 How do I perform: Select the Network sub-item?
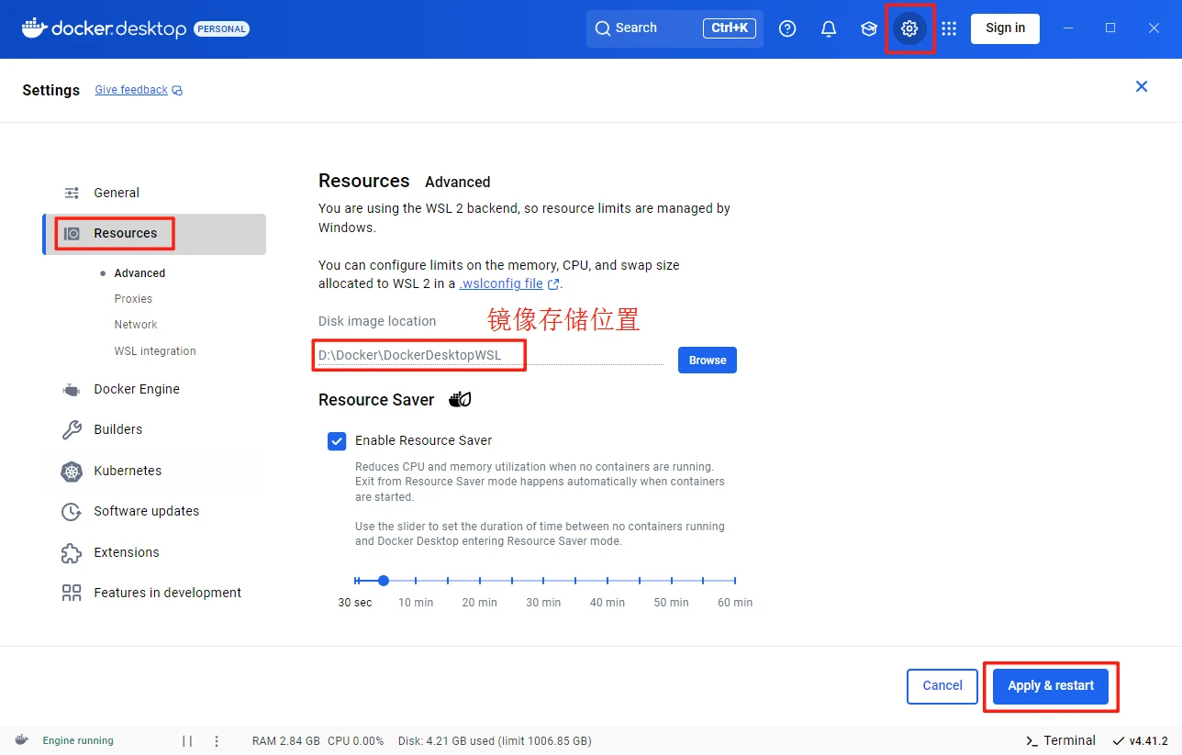coord(136,325)
